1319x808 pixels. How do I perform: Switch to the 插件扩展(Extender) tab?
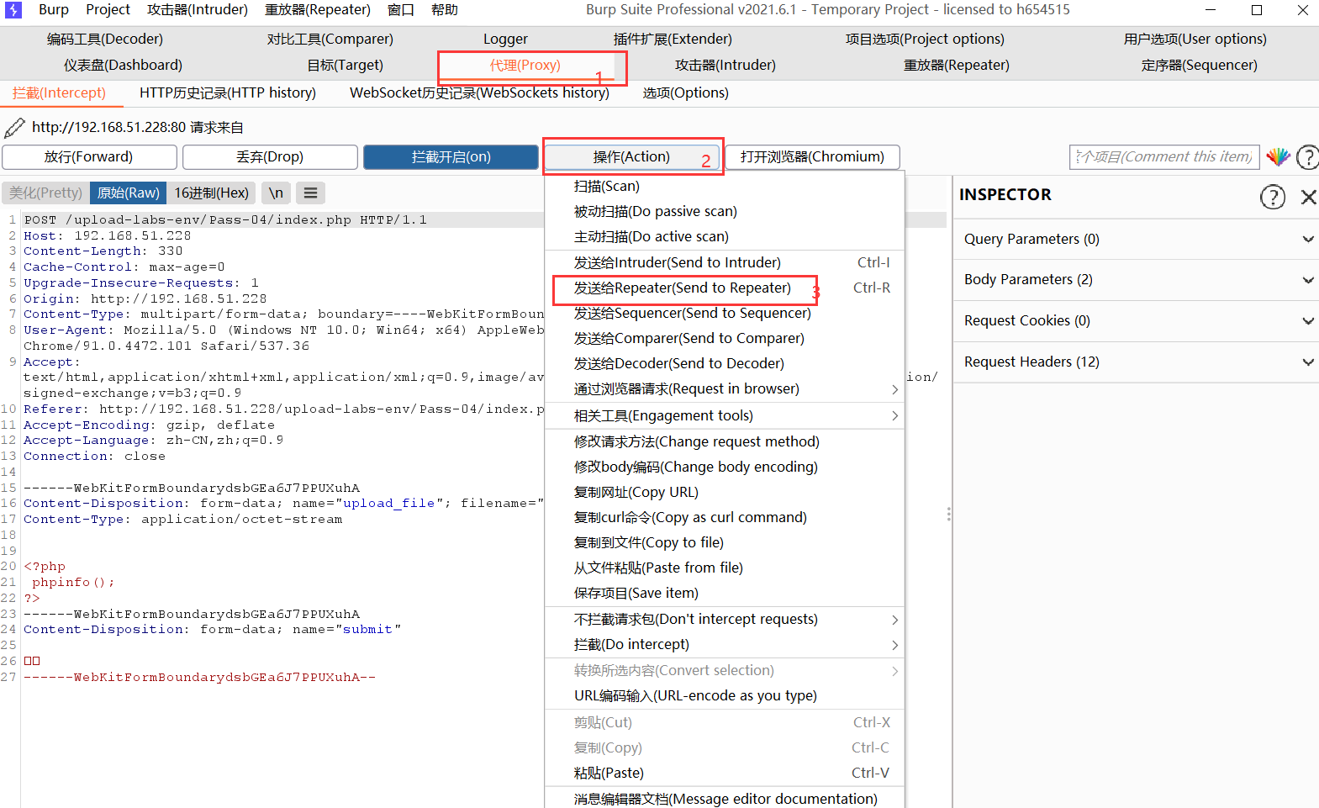[x=673, y=40]
